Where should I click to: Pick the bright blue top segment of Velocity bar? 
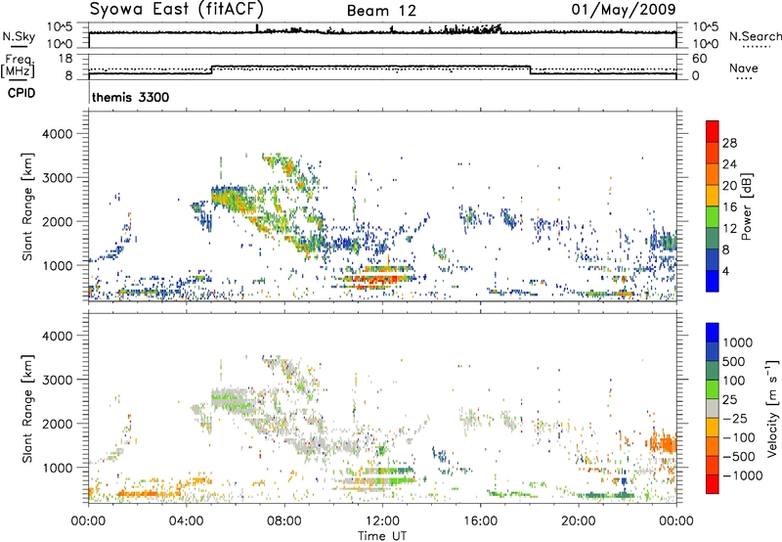click(713, 333)
